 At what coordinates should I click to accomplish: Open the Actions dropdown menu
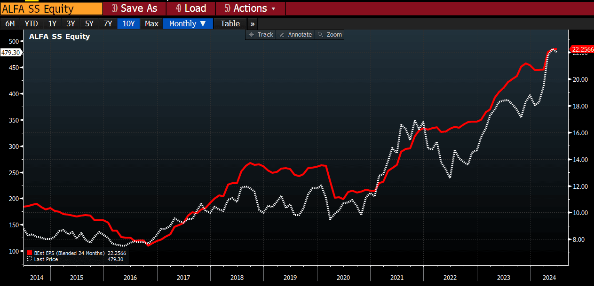click(x=250, y=8)
